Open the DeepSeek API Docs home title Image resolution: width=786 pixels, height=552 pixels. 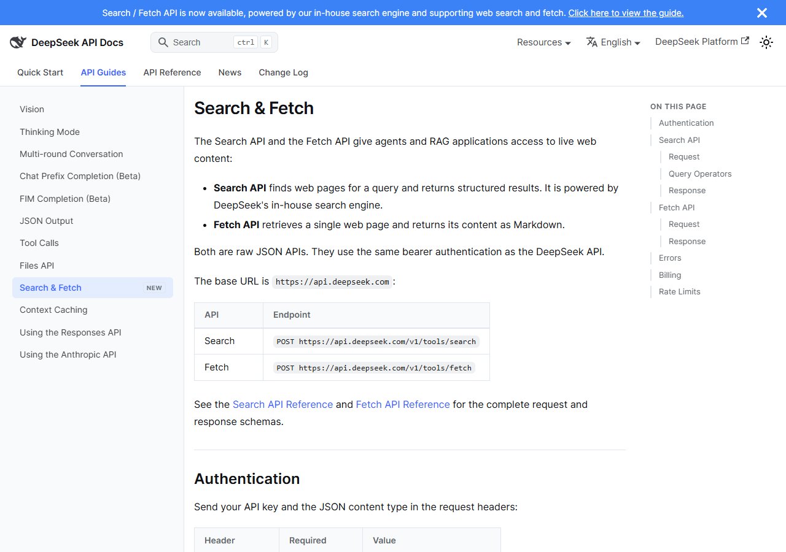[x=77, y=42]
